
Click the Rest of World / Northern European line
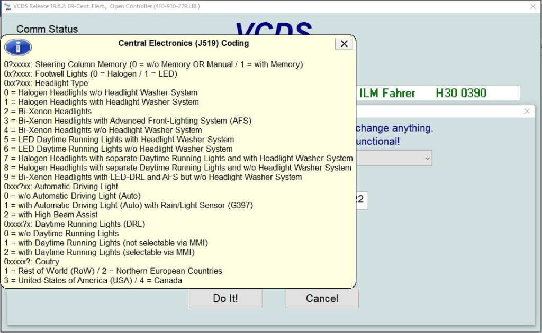[x=113, y=271]
